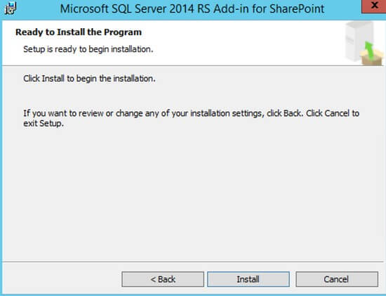
Task: Click the 'exit Setup.' text line
Action: coord(44,123)
